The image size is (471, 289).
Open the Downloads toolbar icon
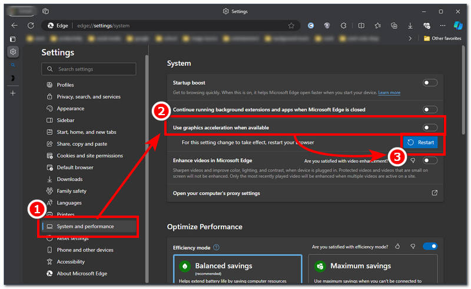pyautogui.click(x=410, y=26)
